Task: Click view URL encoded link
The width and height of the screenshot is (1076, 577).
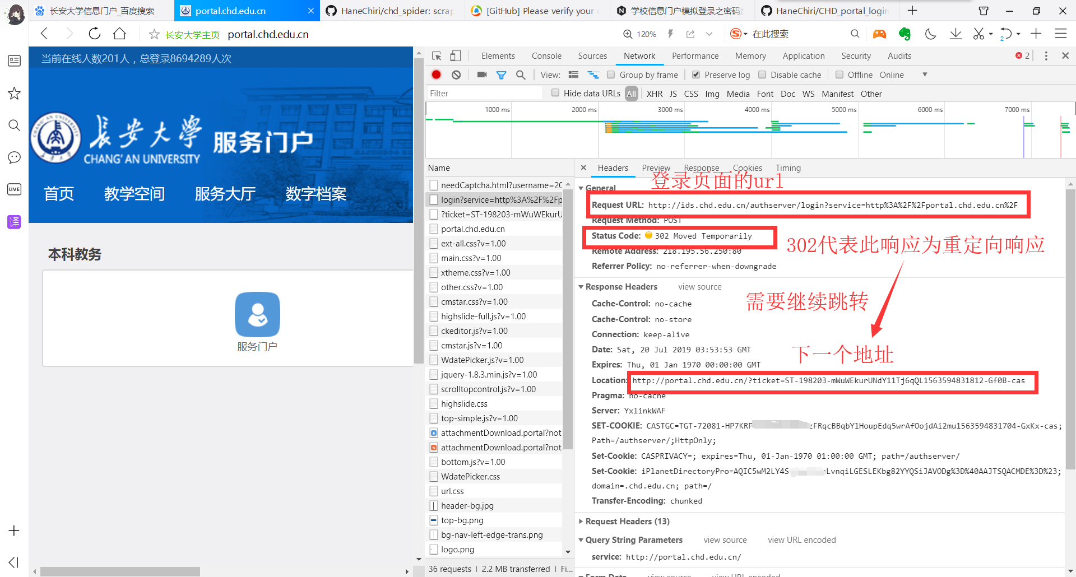Action: (802, 540)
